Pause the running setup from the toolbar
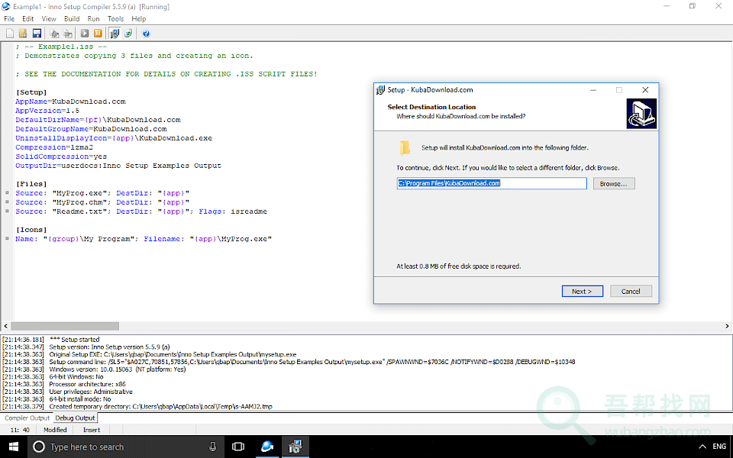Image resolution: width=733 pixels, height=458 pixels. click(98, 34)
